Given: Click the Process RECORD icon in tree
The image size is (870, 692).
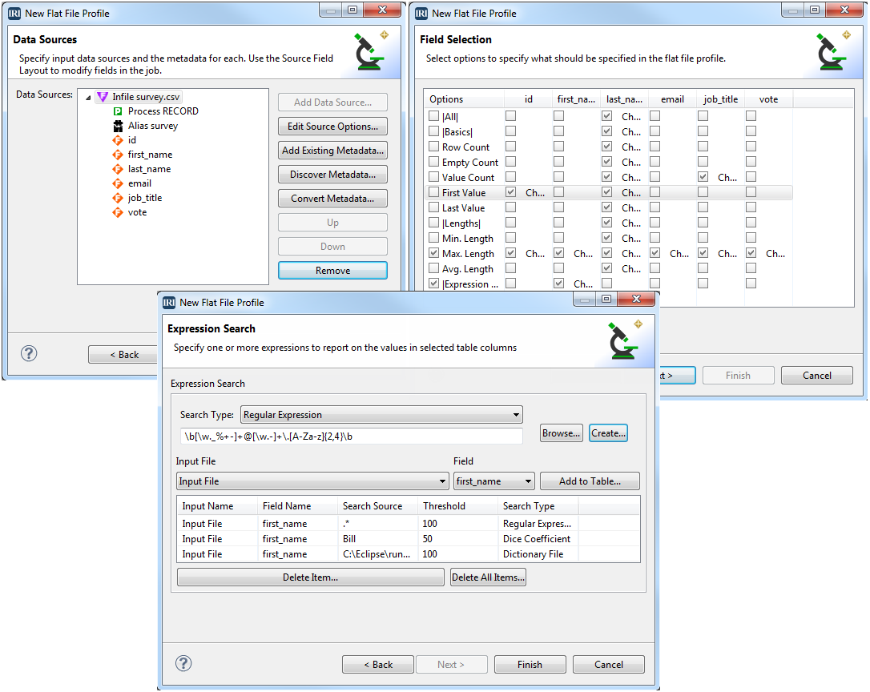Looking at the screenshot, I should point(118,111).
